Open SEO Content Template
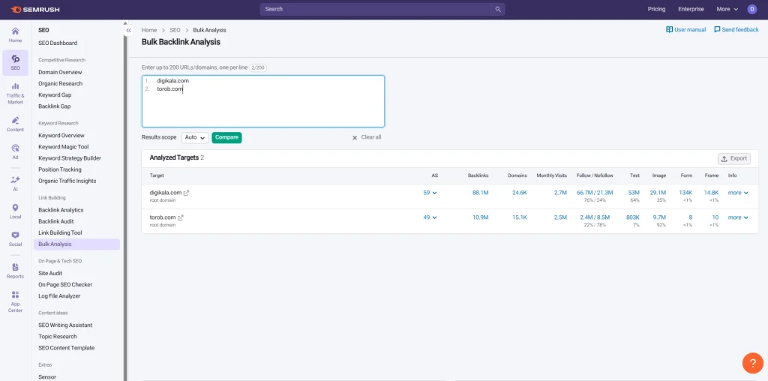Viewport: 768px width, 381px height. pos(66,348)
